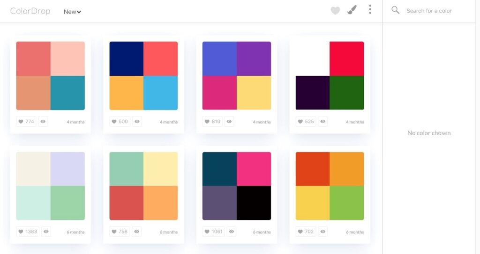
Task: Focus the Search for a color field
Action: click(x=429, y=11)
